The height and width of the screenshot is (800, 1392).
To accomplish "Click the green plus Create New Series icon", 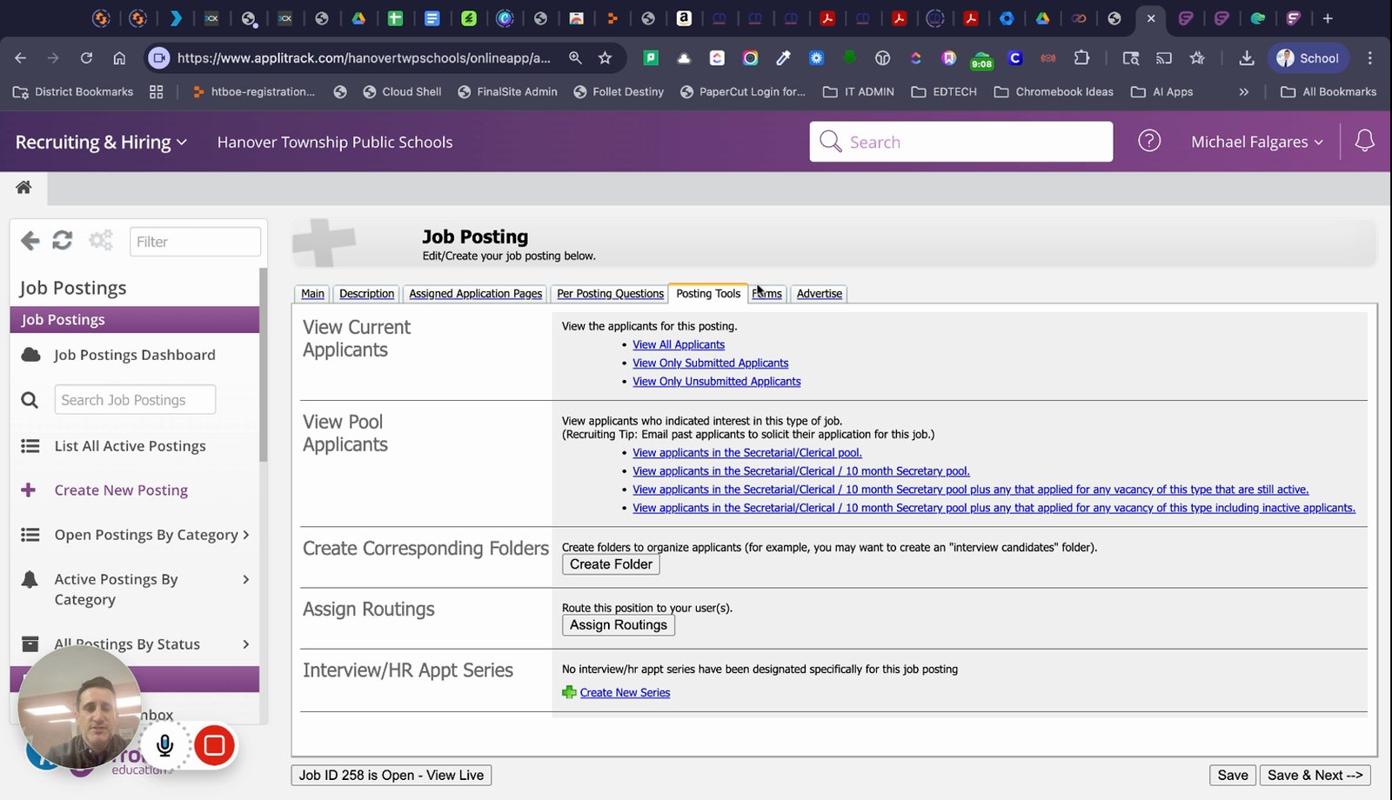I will click(x=569, y=692).
